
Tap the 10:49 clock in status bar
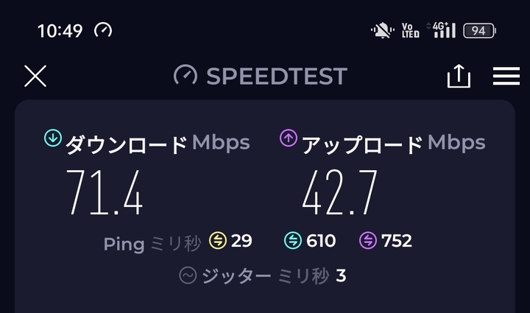pyautogui.click(x=61, y=31)
